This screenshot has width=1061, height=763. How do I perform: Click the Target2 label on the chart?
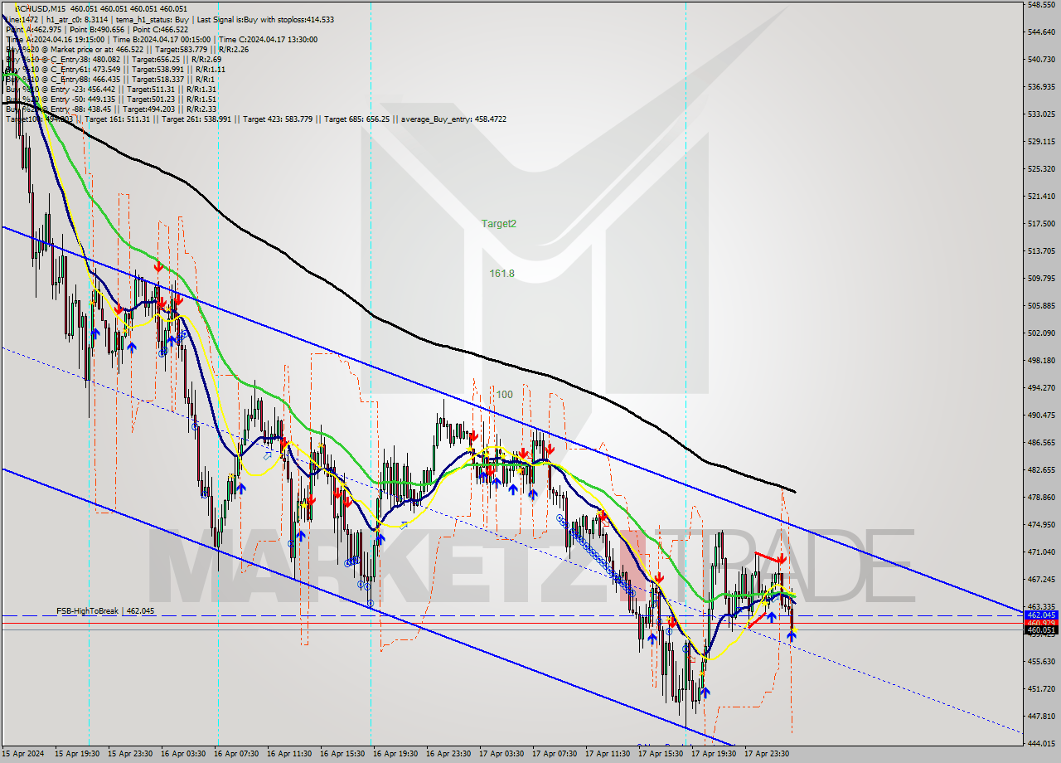499,224
